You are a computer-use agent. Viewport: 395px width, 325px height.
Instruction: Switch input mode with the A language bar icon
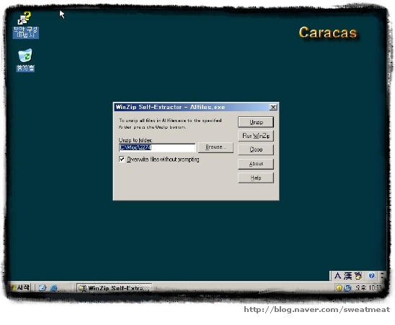coord(337,276)
